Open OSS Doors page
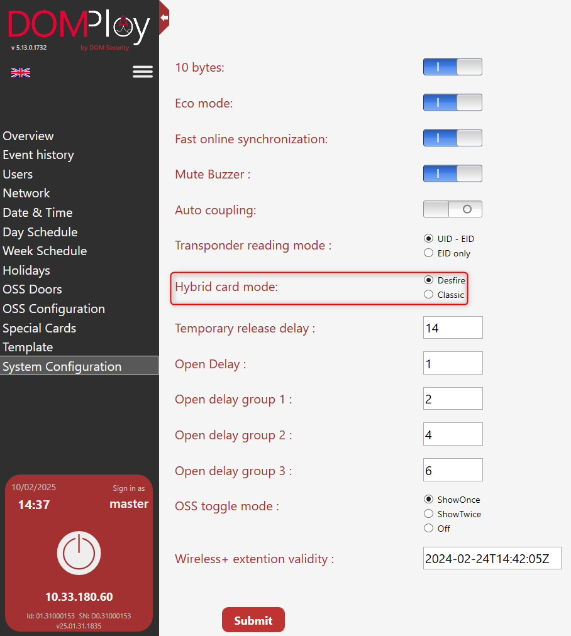 (32, 290)
